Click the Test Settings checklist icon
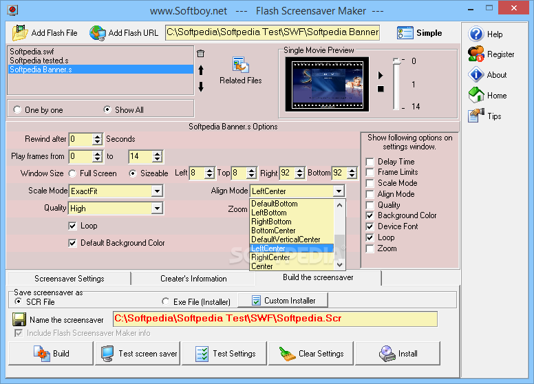 pyautogui.click(x=202, y=354)
